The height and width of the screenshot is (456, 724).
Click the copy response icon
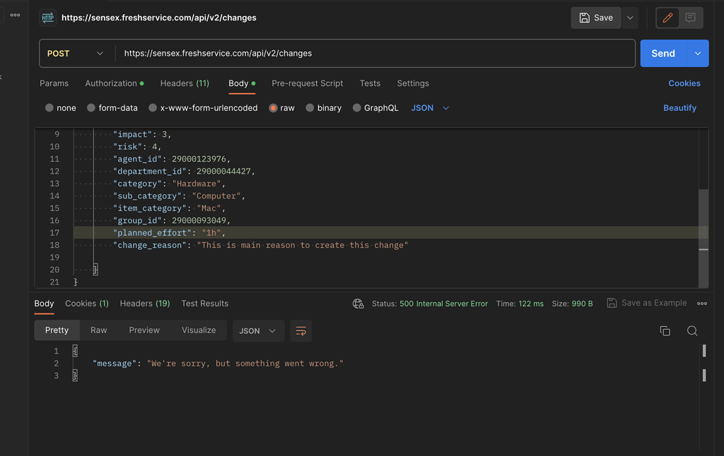pyautogui.click(x=665, y=330)
